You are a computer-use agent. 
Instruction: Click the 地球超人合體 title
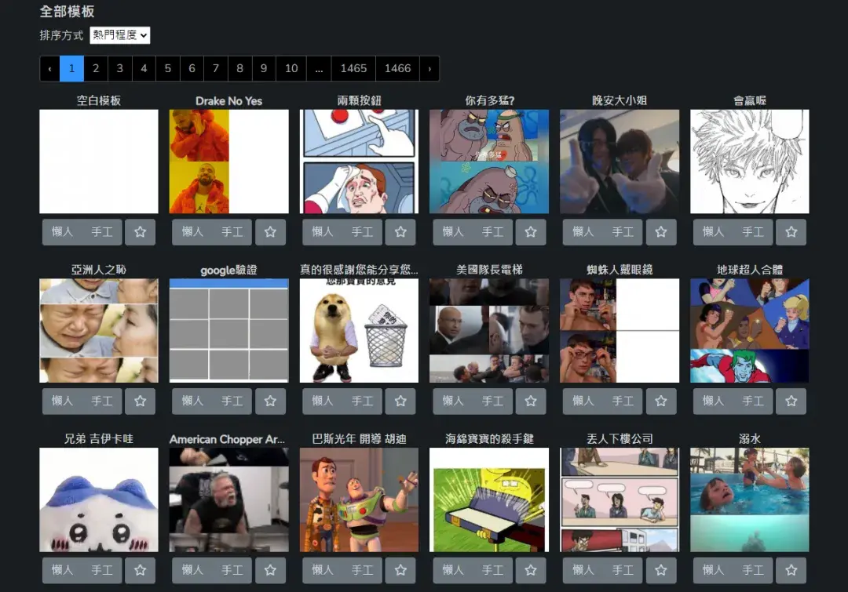click(x=750, y=270)
